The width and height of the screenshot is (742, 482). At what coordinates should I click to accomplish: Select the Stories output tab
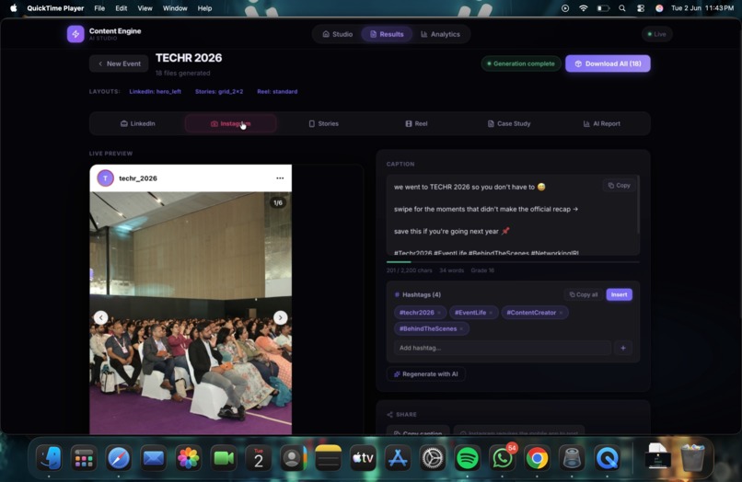click(x=324, y=123)
